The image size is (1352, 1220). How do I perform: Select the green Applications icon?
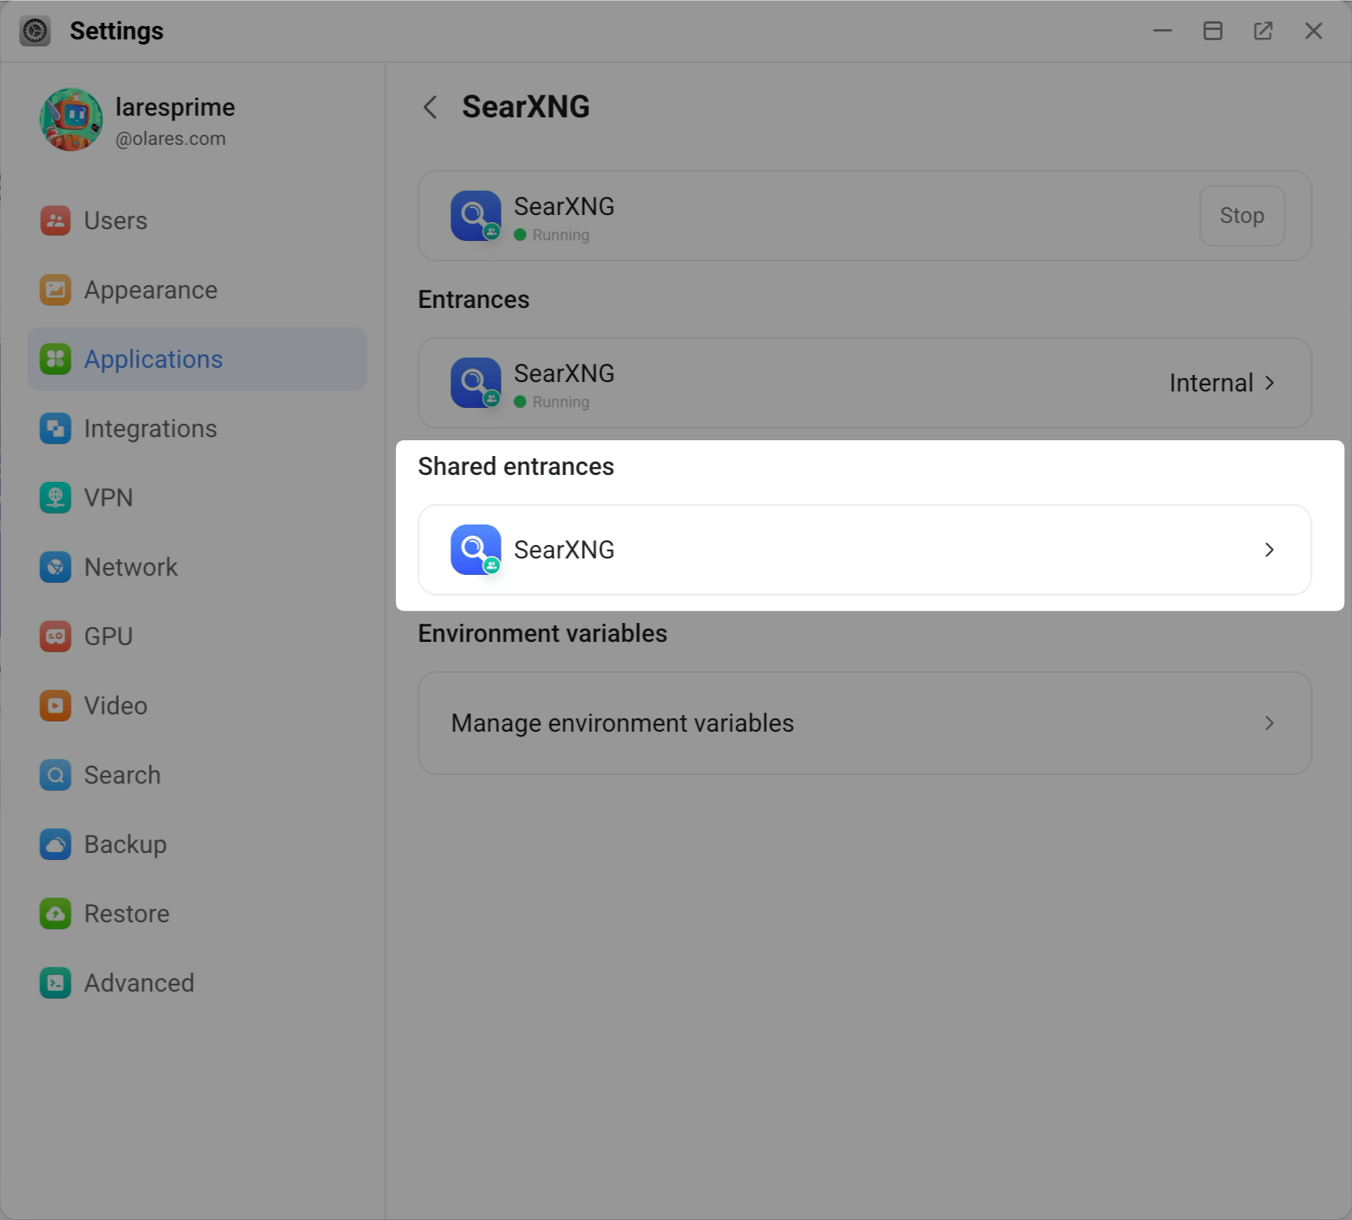point(55,359)
